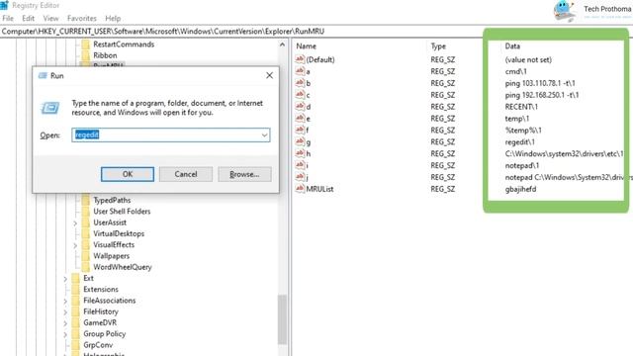Select the string icon for value a
The height and width of the screenshot is (356, 633).
[x=300, y=71]
